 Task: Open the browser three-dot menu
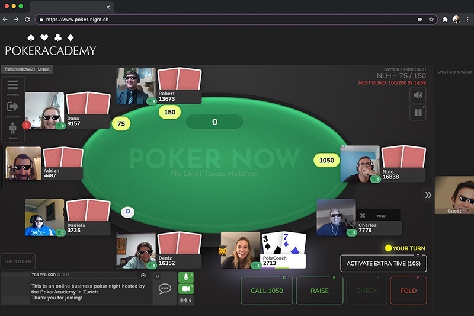coord(467,20)
